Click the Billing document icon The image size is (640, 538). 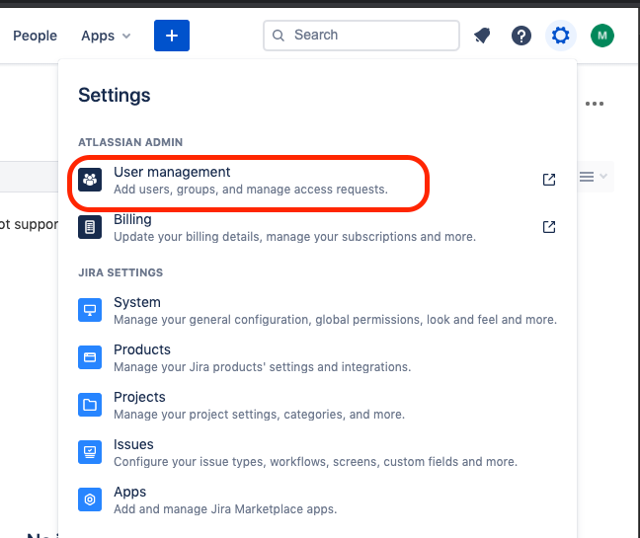[90, 227]
